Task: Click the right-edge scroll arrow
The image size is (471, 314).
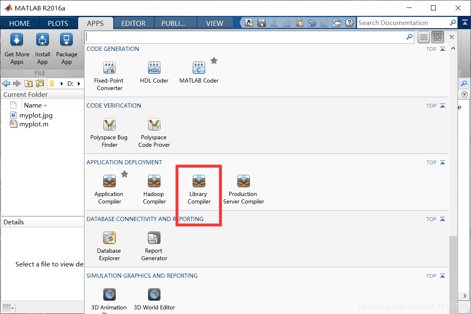Action: click(465, 296)
